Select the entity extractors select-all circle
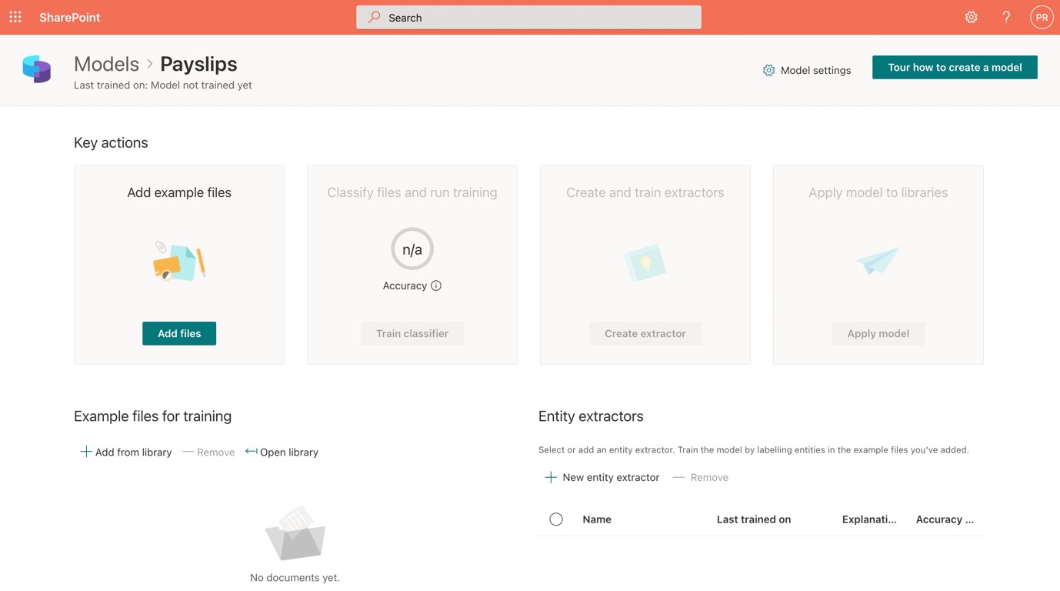This screenshot has width=1060, height=591. pos(556,519)
